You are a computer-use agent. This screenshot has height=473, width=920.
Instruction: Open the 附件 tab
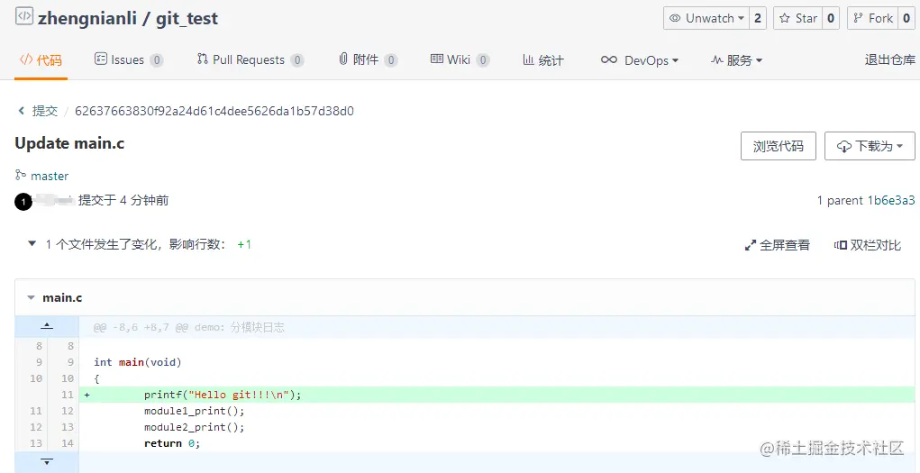point(368,59)
